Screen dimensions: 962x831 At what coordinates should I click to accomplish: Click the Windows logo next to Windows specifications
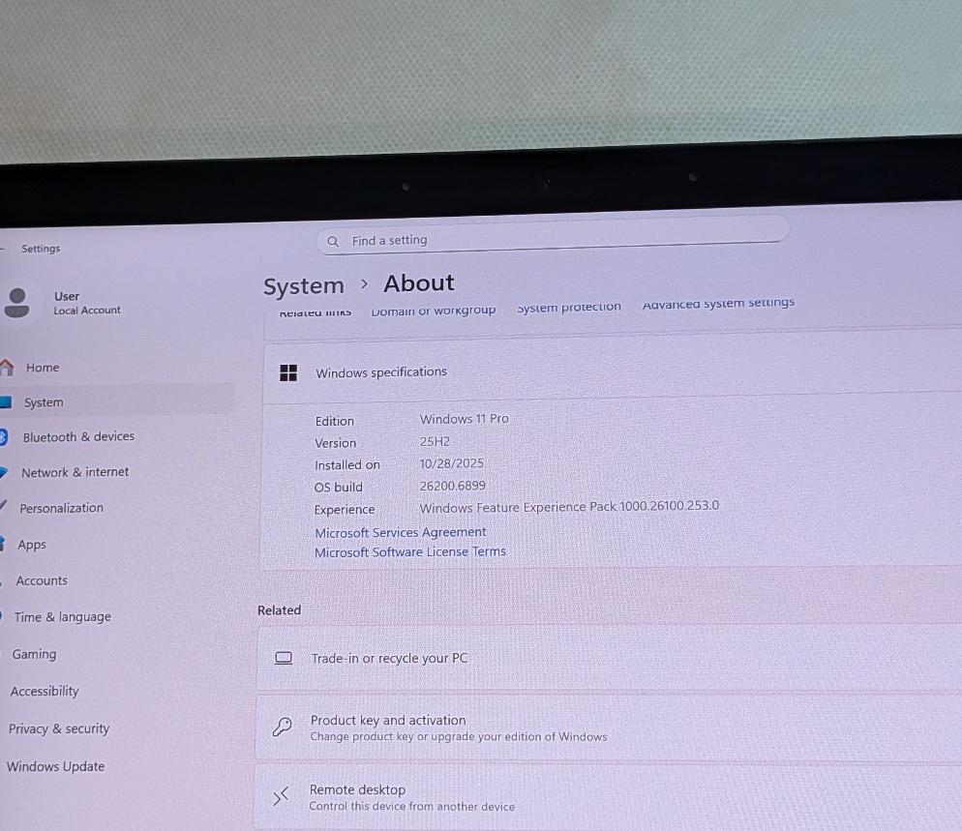(287, 372)
